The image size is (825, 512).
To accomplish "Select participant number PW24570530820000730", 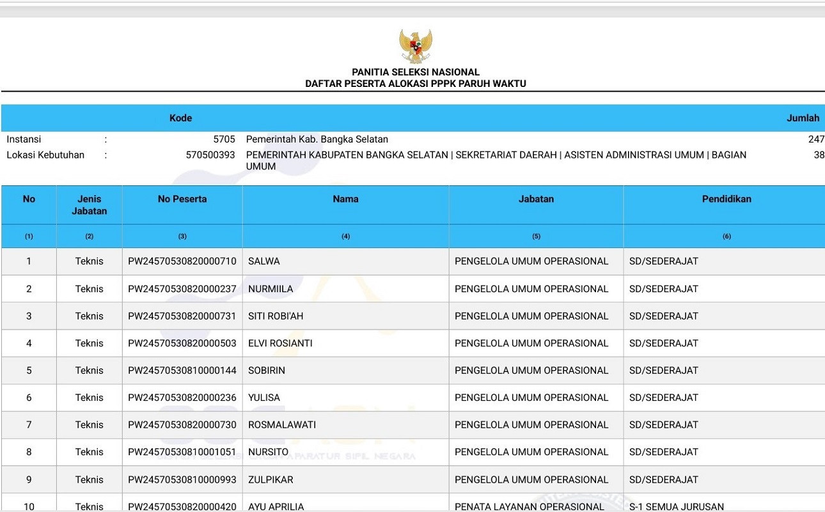I will point(182,425).
